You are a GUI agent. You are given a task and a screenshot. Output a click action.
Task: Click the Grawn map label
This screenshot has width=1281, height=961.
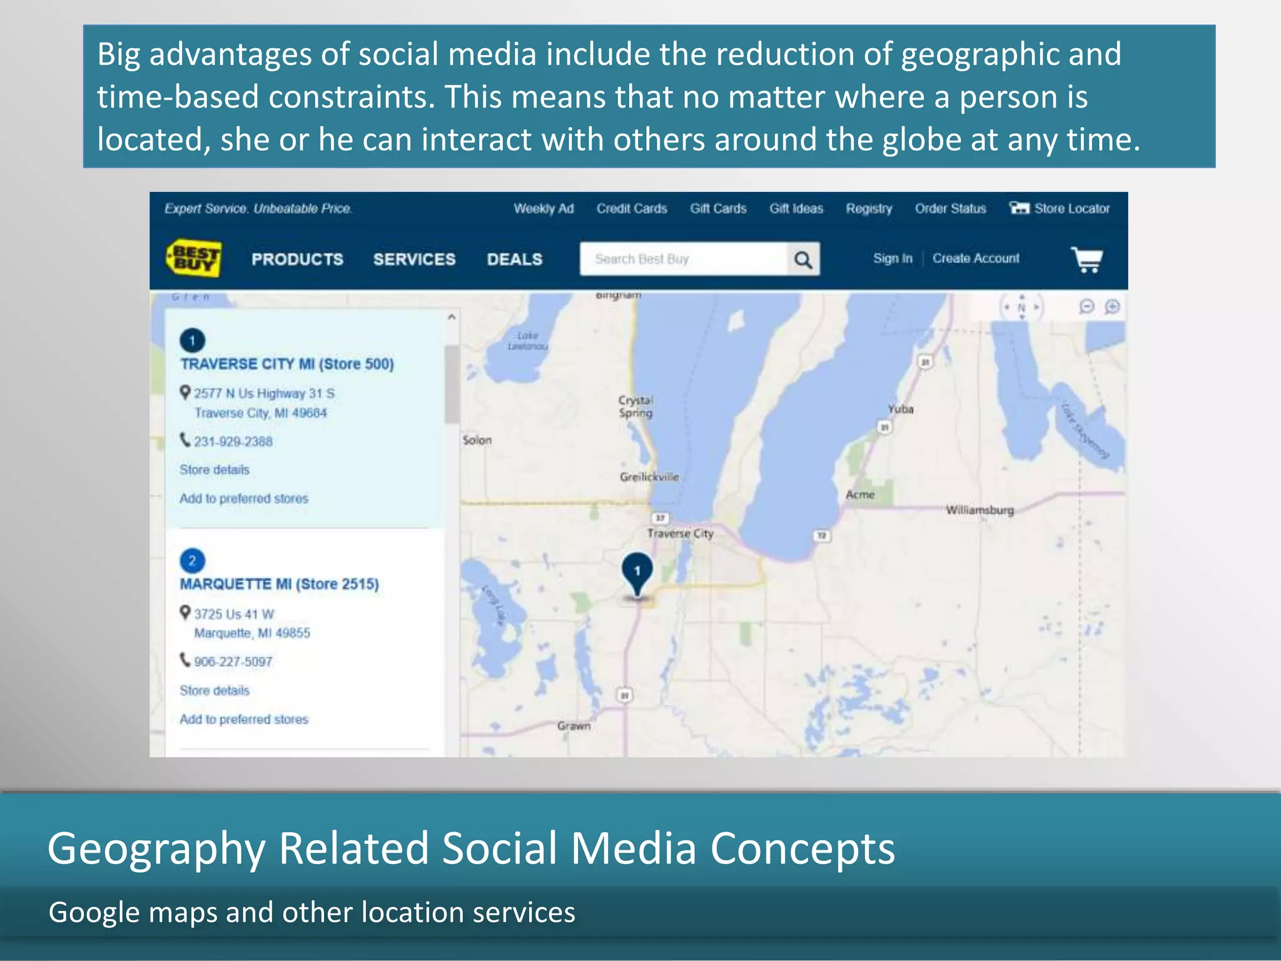click(x=574, y=726)
